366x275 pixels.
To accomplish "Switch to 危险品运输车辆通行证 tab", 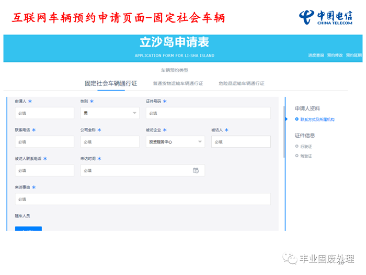I will 241,83.
